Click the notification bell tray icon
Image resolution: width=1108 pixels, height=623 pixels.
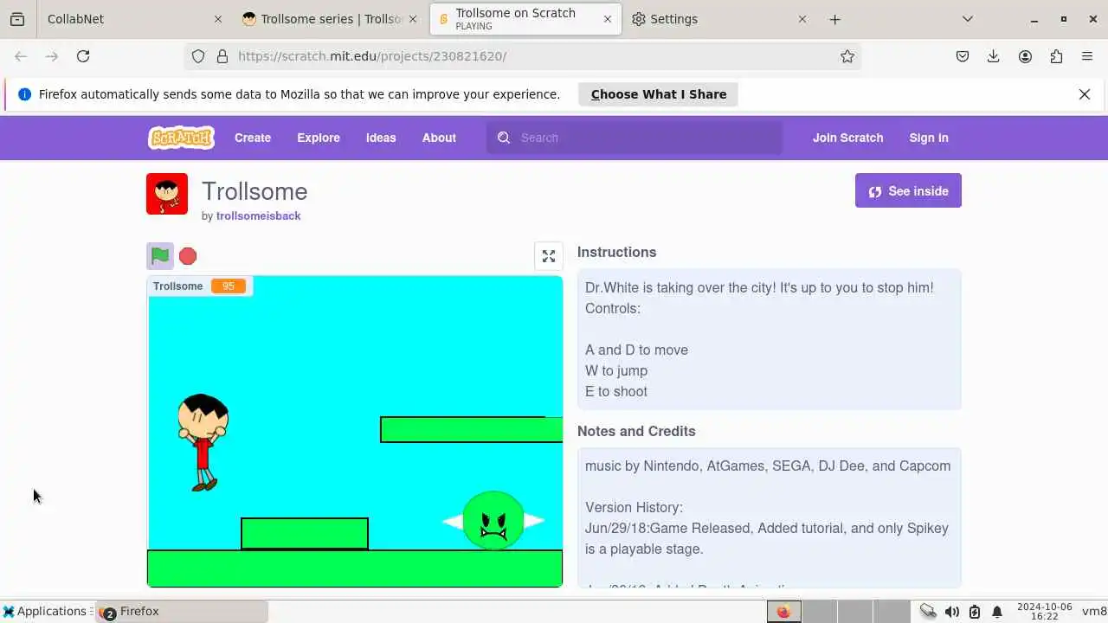point(997,612)
